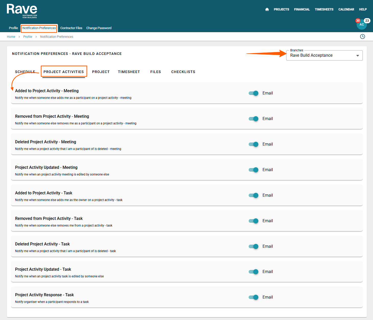The height and width of the screenshot is (320, 373).
Task: Click the Notification Preferences - Rave Build Acceptance heading
Action: pos(67,54)
